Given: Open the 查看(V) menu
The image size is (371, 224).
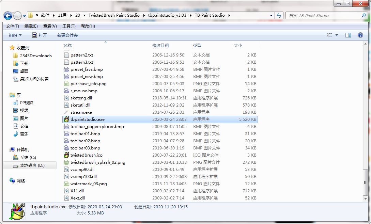Looking at the screenshot, I should pos(50,26).
